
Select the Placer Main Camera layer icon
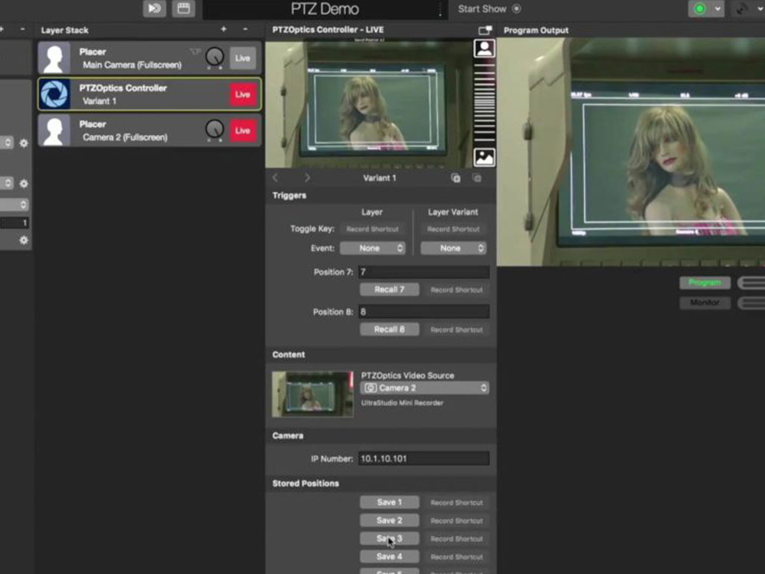(54, 58)
